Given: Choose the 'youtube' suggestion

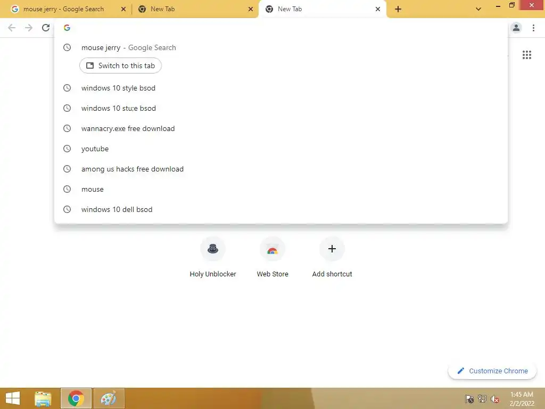Looking at the screenshot, I should [281, 149].
